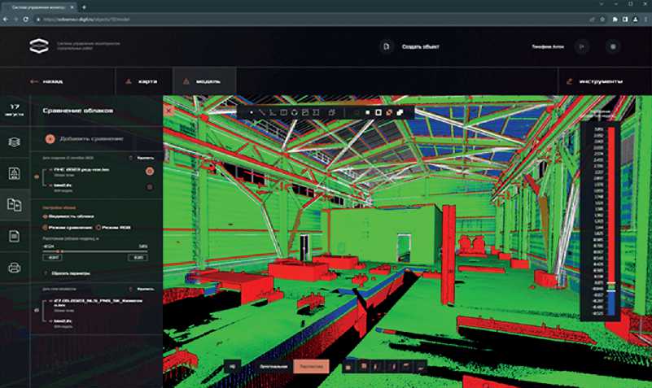The image size is (652, 388).
Task: Choose the small solid square display mode
Action: (x=368, y=112)
